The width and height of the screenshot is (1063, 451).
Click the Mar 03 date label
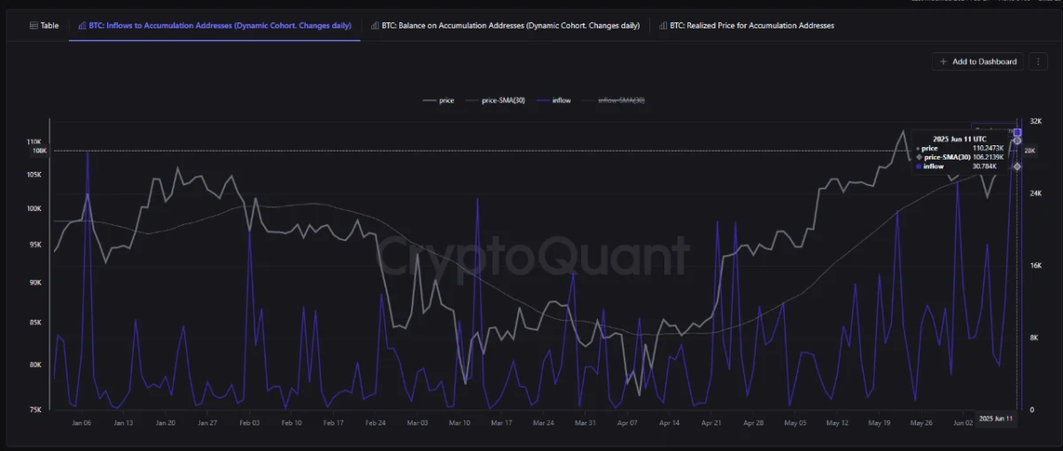tap(417, 424)
